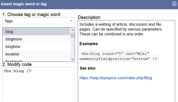The image size is (178, 102).
Task: Select the partially visible bookmeta entry
Action: point(36,60)
